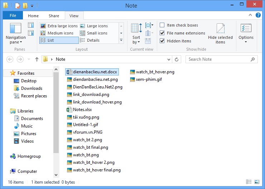The image size is (265, 189).
Task: Select the vforum.vn.PNG file
Action: (x=85, y=132)
